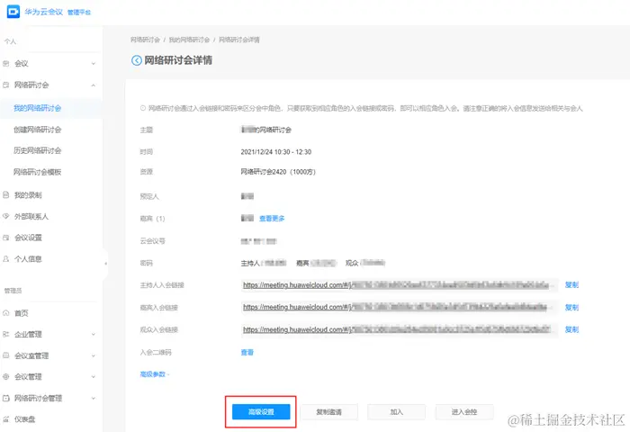Click the info icon before the webinar notice
630x432 pixels.
[x=143, y=108]
